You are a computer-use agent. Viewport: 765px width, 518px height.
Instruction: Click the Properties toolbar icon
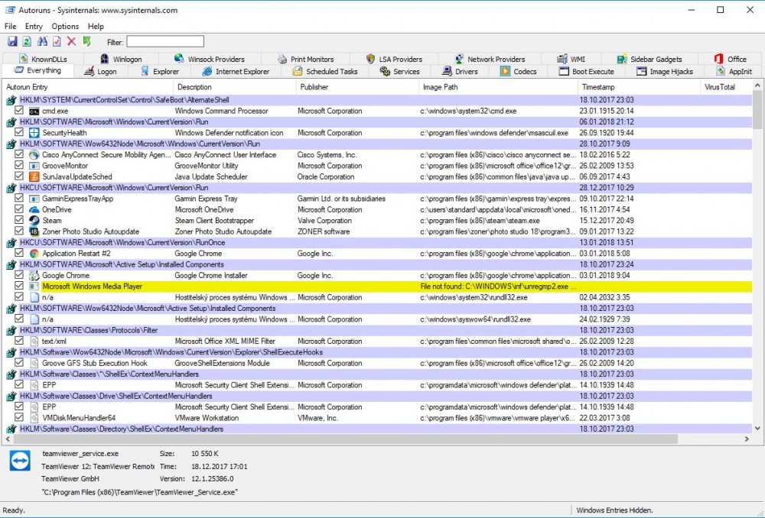[57, 41]
